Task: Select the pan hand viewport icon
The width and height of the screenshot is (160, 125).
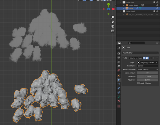Action: click(113, 22)
